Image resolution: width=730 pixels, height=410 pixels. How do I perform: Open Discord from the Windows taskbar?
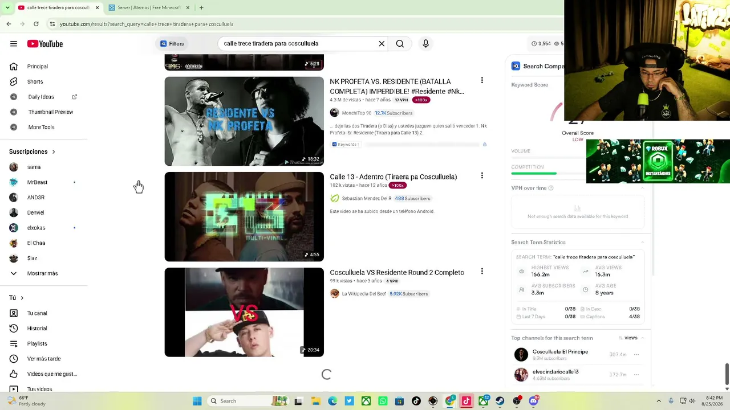click(x=534, y=401)
